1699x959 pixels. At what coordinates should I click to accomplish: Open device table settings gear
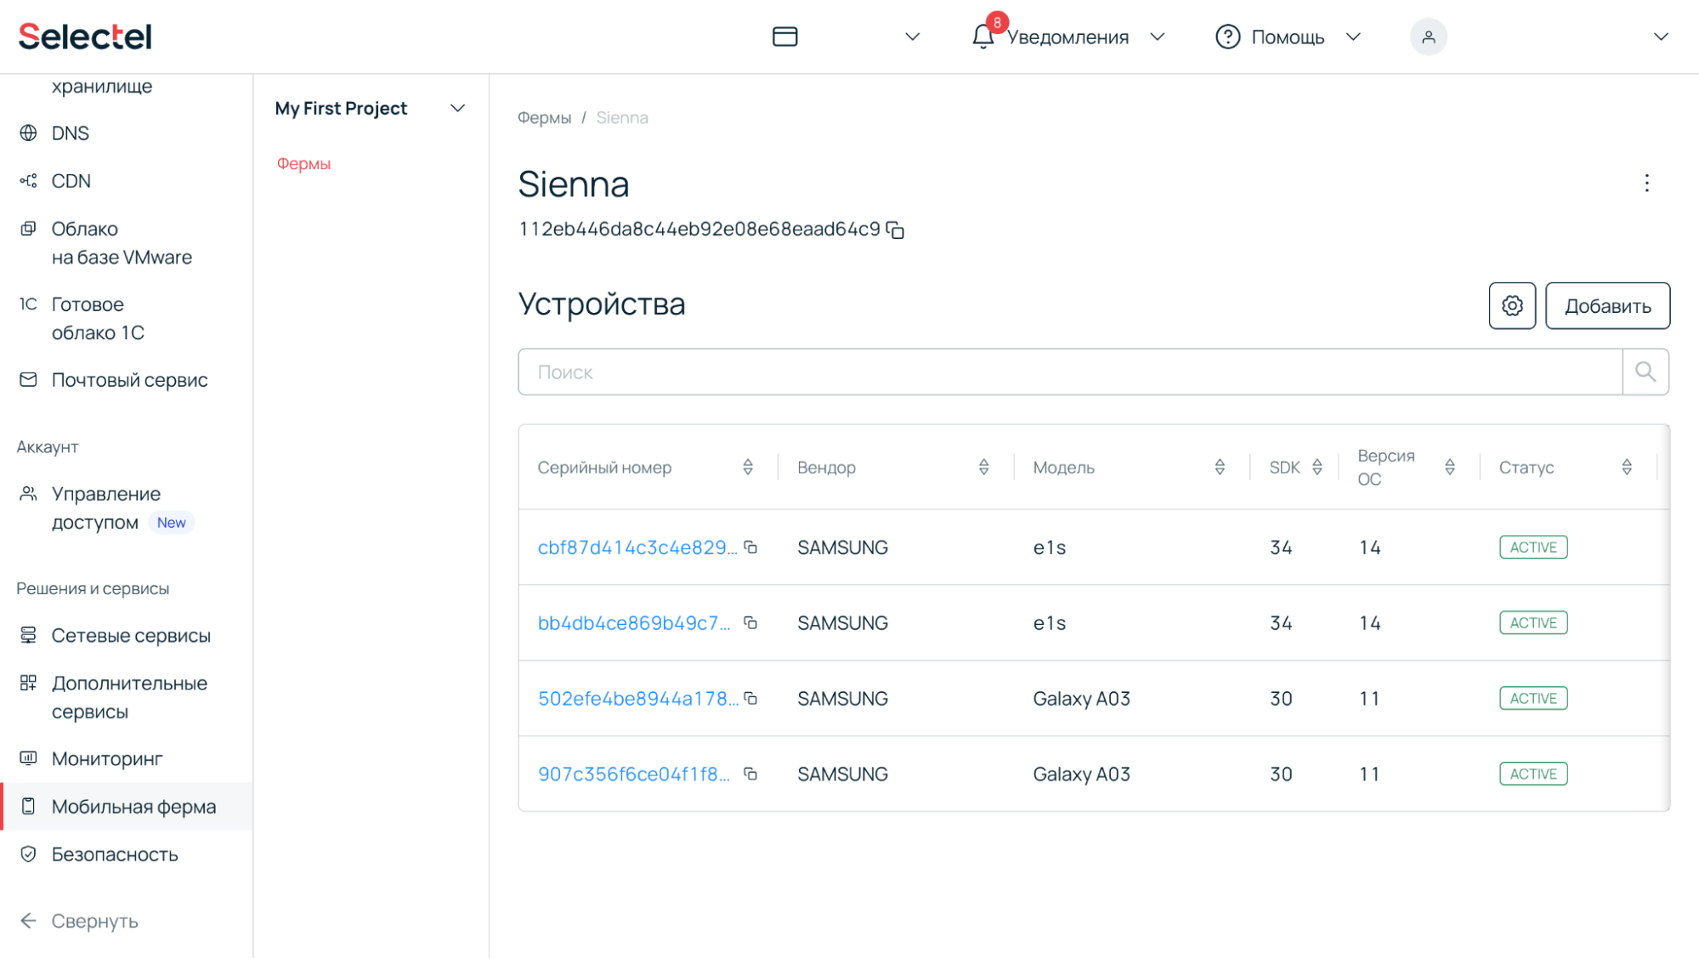coord(1511,305)
